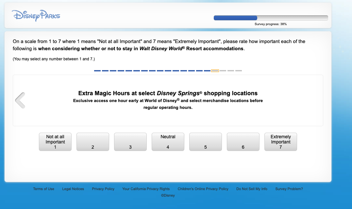Open Your California Privacy Rights
This screenshot has width=352, height=209.
coord(146,189)
